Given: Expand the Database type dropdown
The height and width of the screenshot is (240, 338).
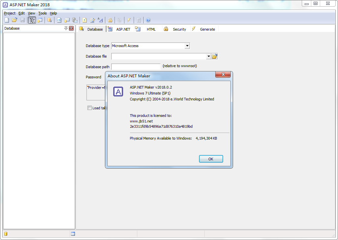Looking at the screenshot, I should [187, 46].
